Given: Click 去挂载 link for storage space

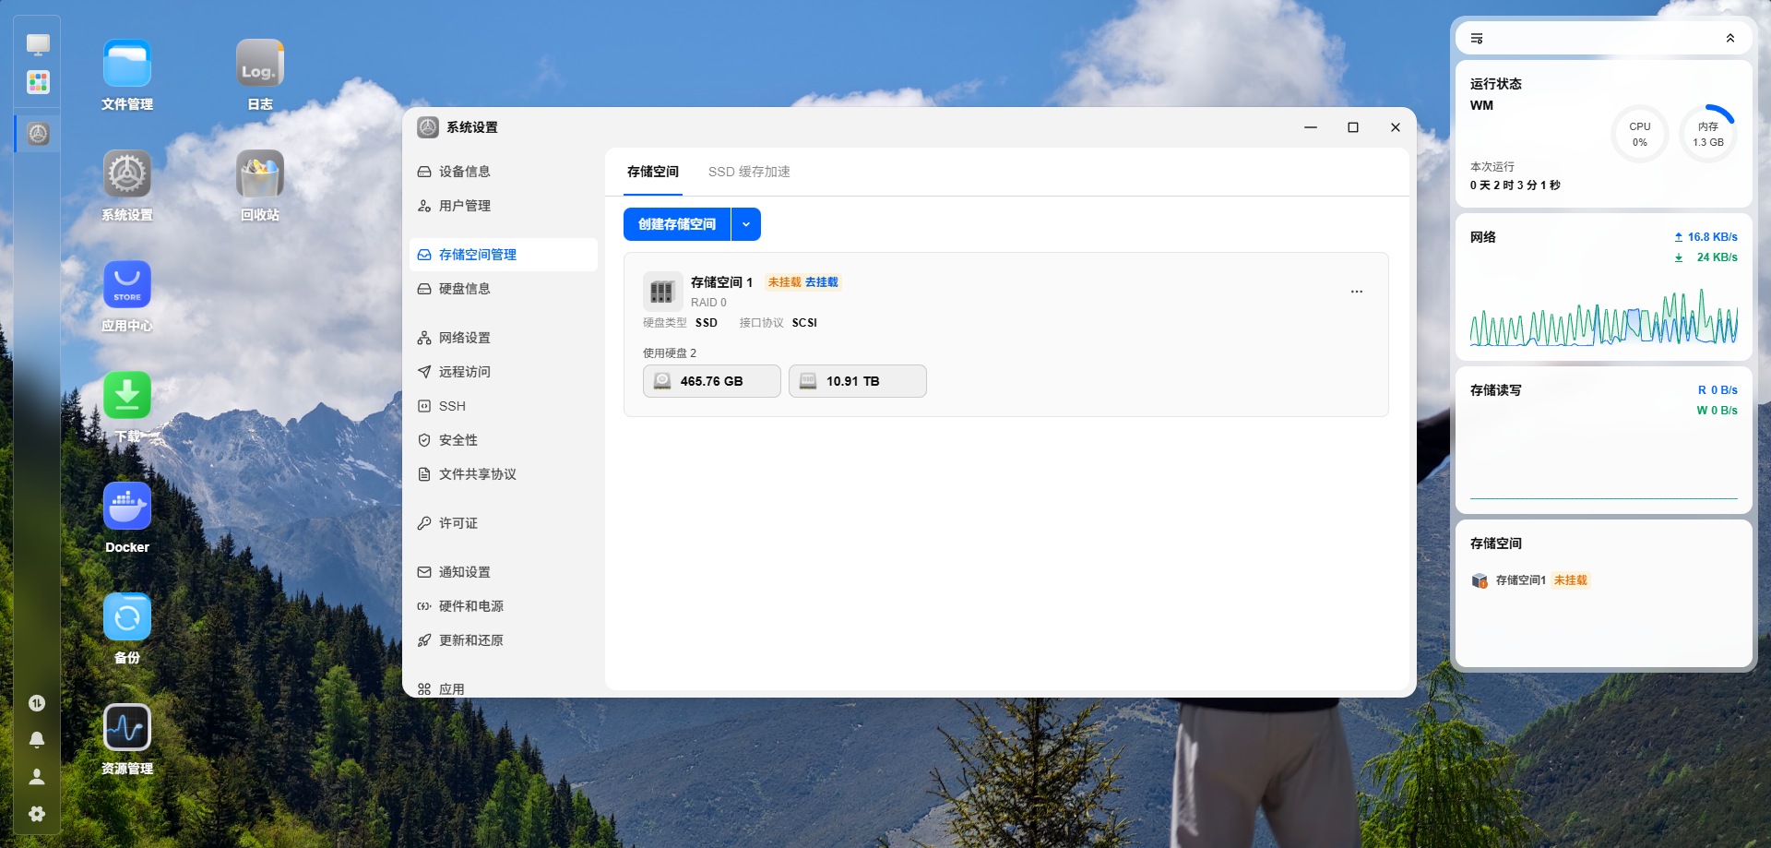Looking at the screenshot, I should (x=822, y=282).
